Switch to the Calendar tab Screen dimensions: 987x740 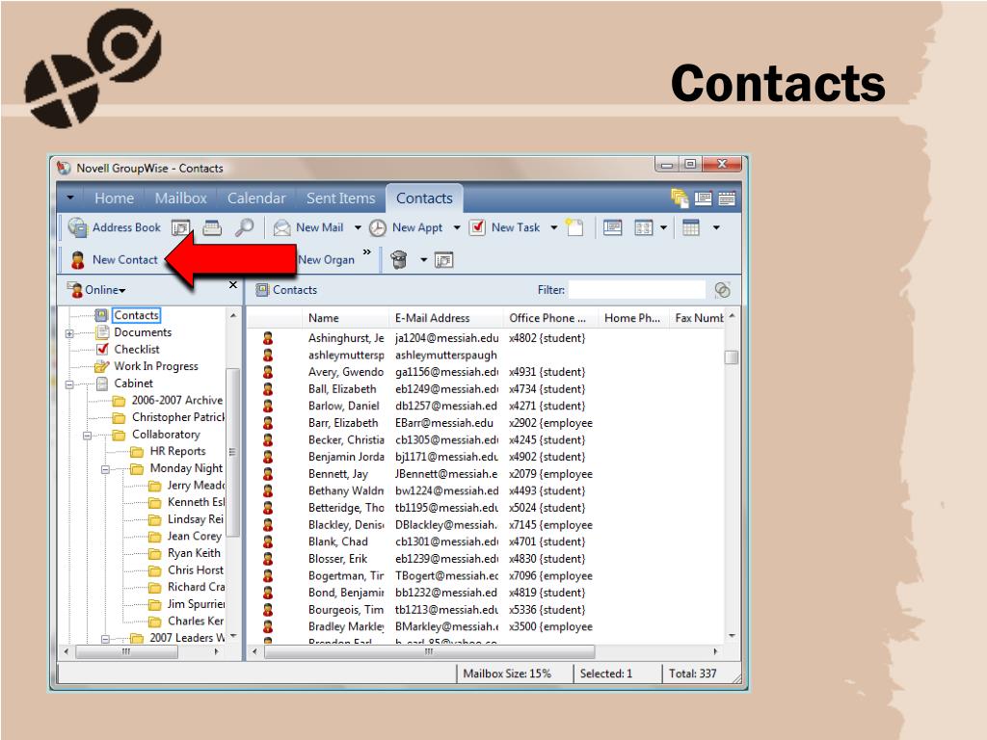256,198
